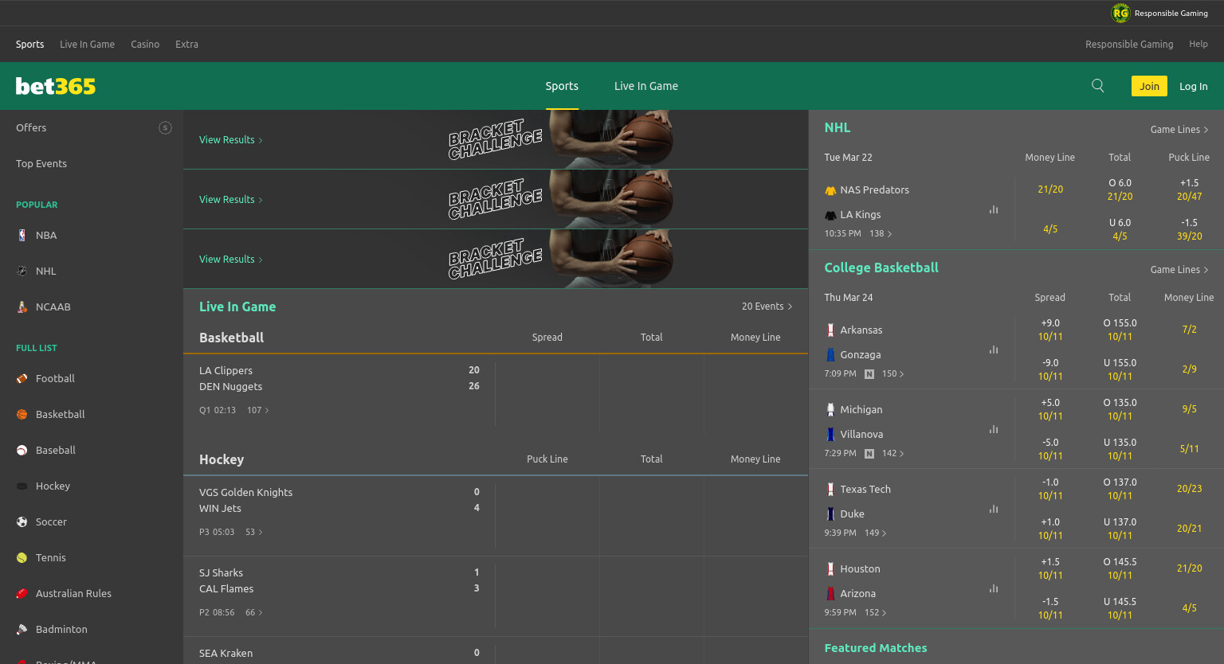This screenshot has width=1224, height=664.
Task: Open Top Events in sidebar
Action: (41, 163)
